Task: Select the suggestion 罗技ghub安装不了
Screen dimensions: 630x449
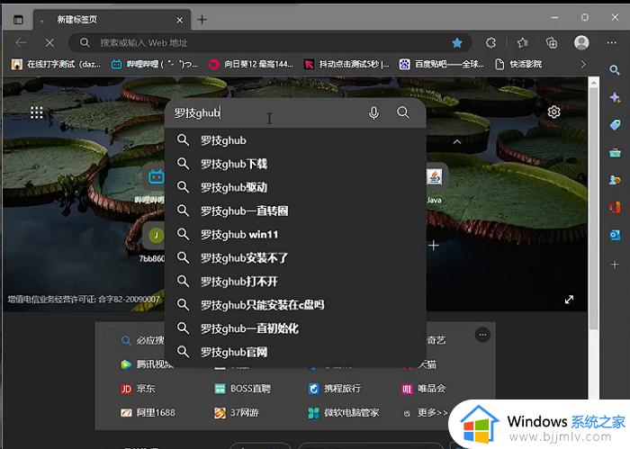Action: pyautogui.click(x=295, y=258)
